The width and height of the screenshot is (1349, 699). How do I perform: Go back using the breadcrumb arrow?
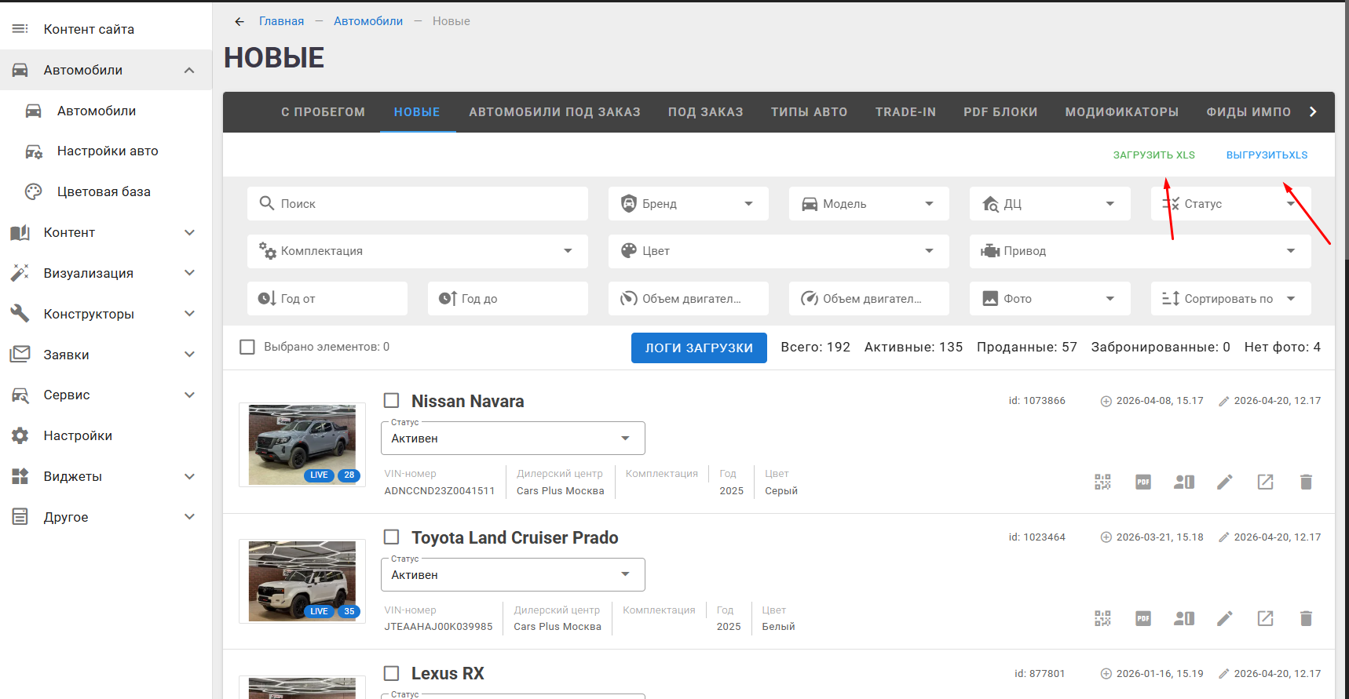pyautogui.click(x=239, y=21)
